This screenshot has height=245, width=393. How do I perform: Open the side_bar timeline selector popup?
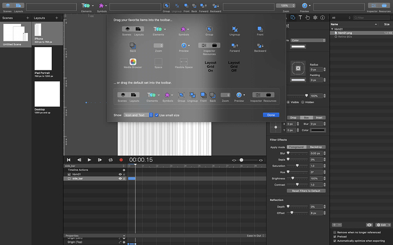pos(95,165)
